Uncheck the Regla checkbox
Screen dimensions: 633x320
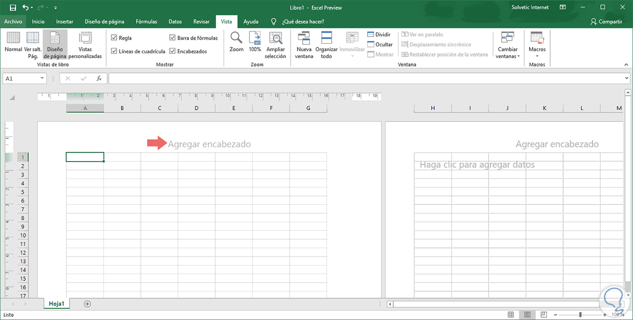114,38
